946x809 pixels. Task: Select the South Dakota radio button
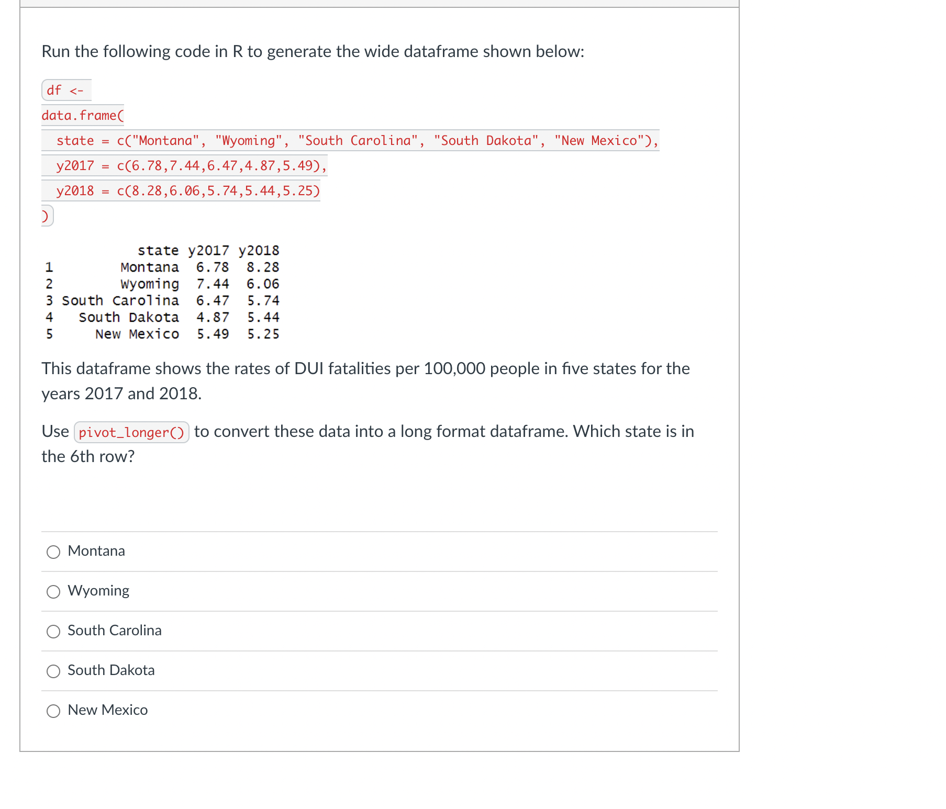53,671
